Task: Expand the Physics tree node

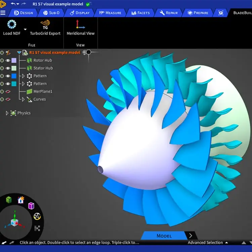Action: coord(7,113)
